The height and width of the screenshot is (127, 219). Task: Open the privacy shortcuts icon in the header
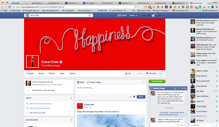[x=160, y=16]
